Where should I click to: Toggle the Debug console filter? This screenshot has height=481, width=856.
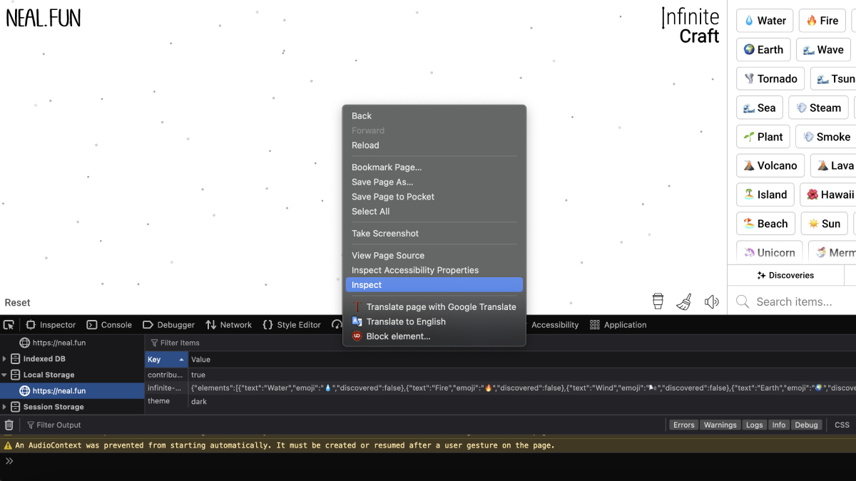(x=806, y=425)
